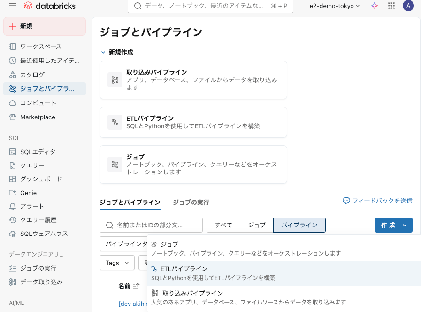Open the hamburger sidebar menu icon
This screenshot has width=421, height=312.
tap(13, 6)
